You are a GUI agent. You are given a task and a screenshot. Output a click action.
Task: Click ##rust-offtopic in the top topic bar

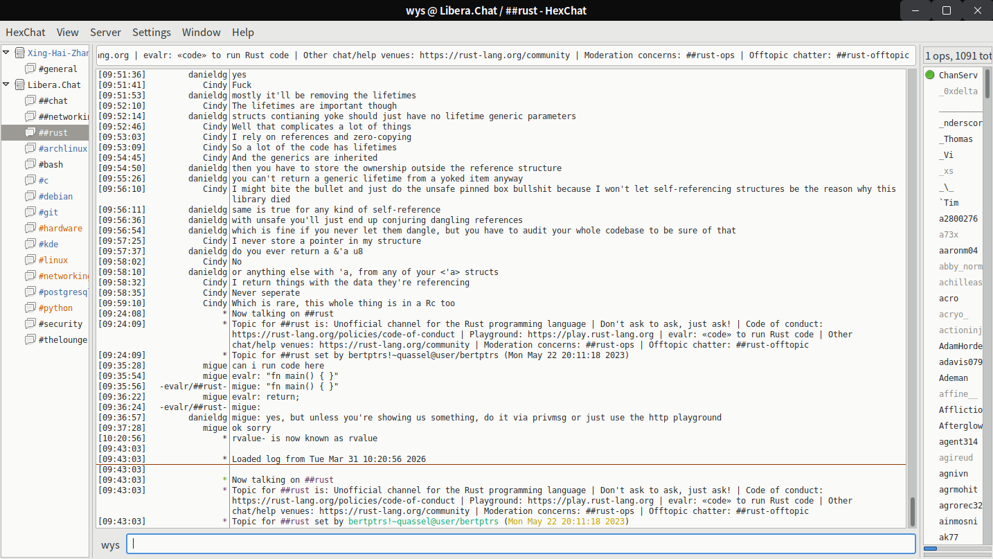point(873,55)
